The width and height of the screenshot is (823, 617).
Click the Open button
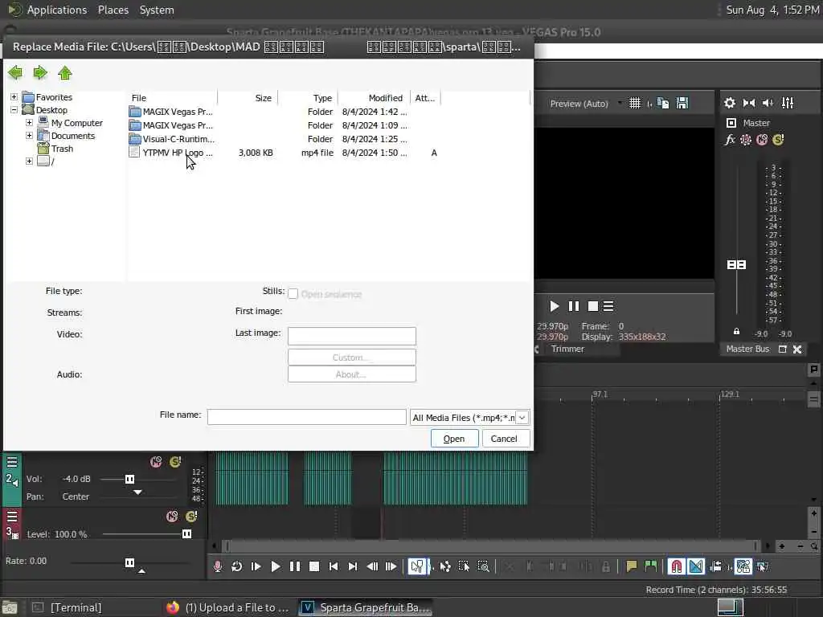click(x=454, y=439)
